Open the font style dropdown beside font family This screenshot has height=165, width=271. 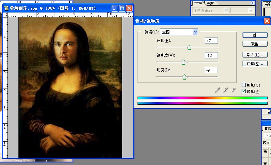(x=242, y=10)
